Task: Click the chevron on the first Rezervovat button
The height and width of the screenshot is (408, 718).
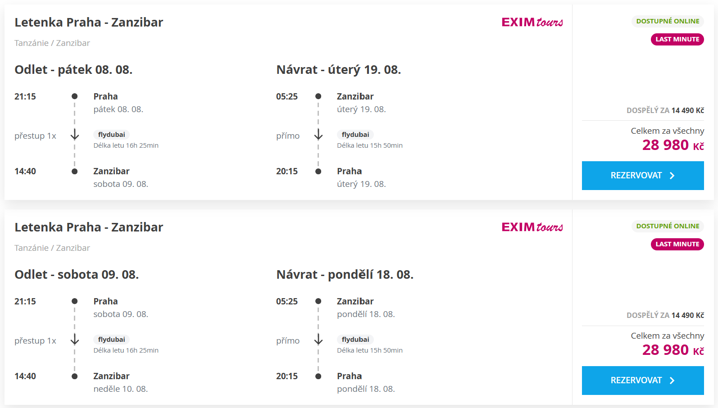Action: 672,176
